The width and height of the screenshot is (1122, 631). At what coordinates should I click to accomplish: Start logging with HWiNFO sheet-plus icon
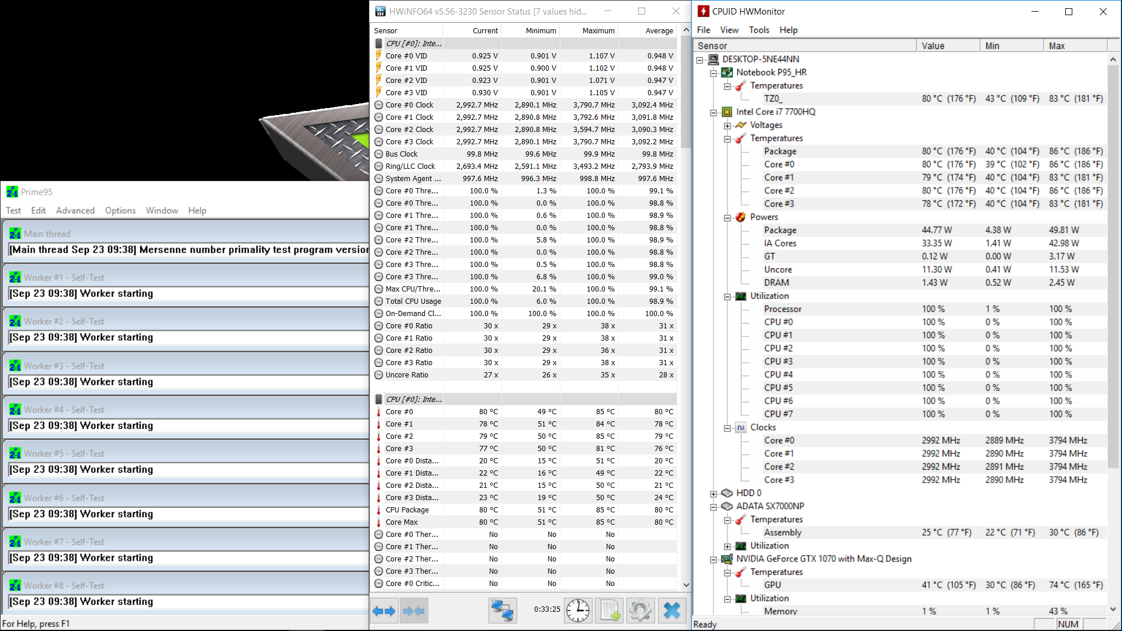[x=610, y=611]
